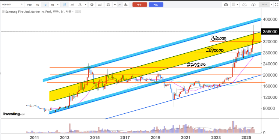Click the second small square legend icon
Screen dimensions: 279x140
pos(80,12)
